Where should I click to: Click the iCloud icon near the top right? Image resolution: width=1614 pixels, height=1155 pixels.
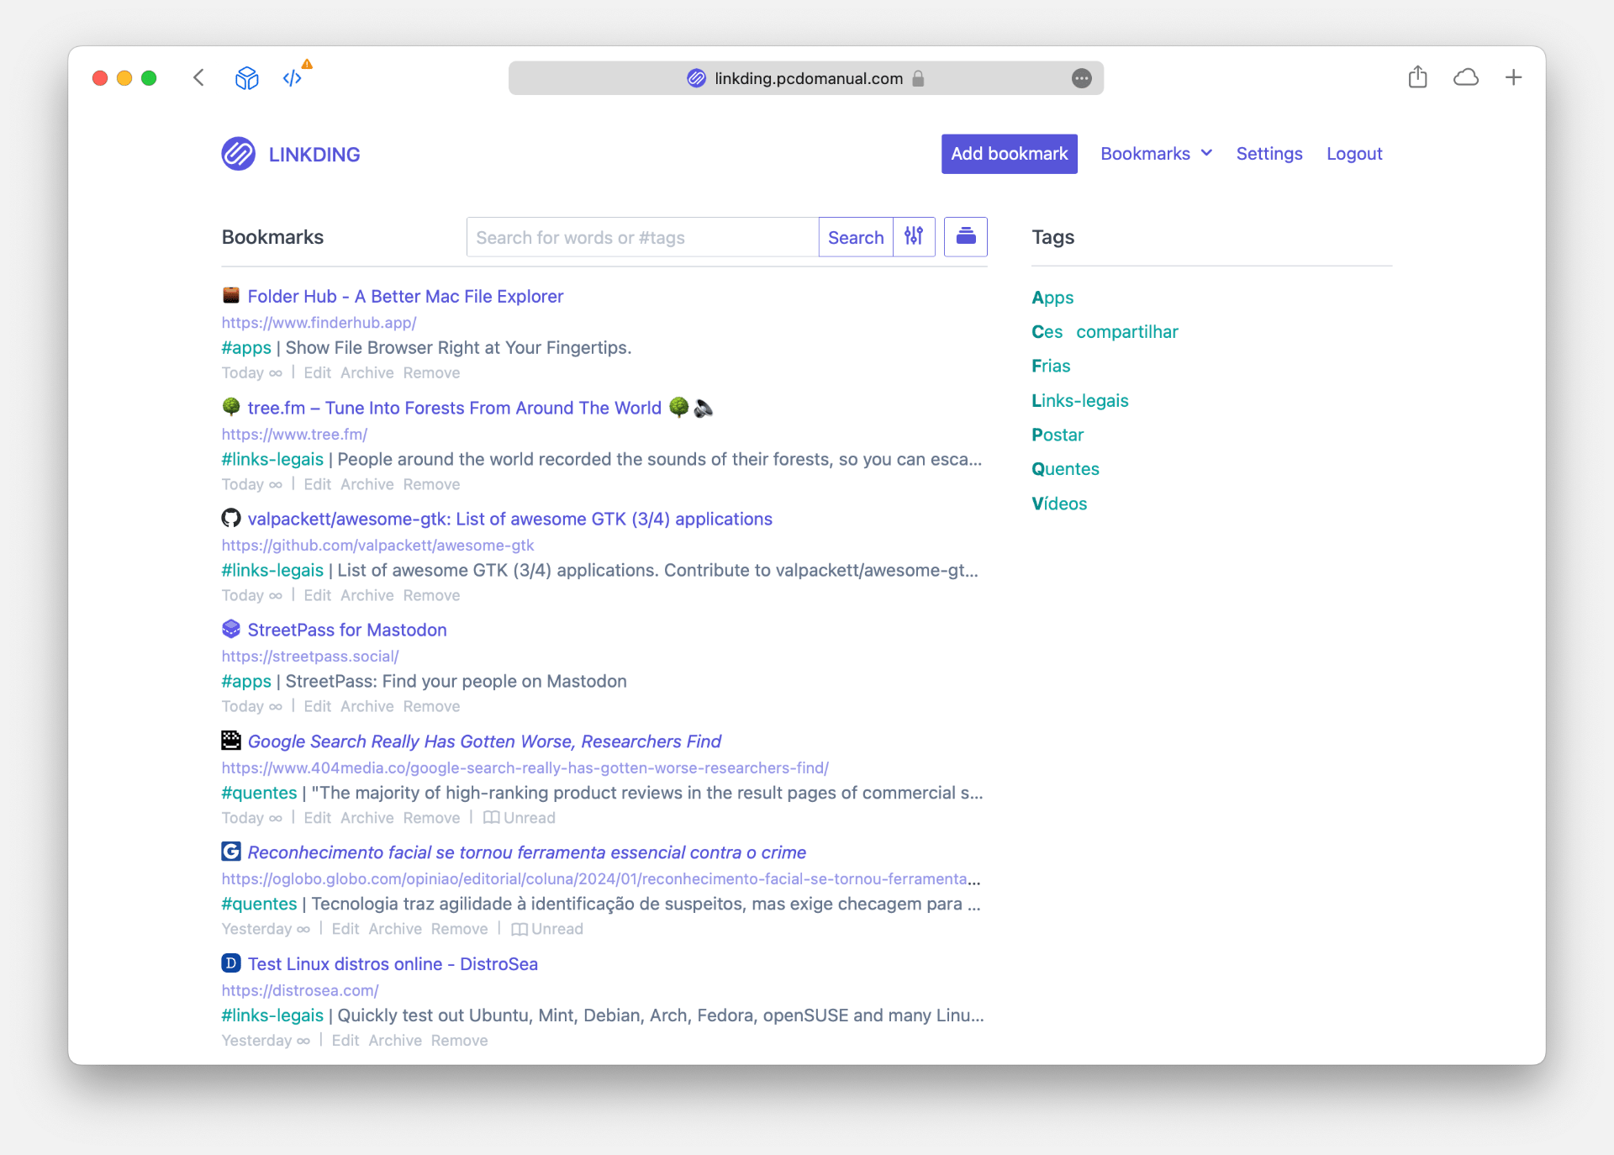point(1466,76)
